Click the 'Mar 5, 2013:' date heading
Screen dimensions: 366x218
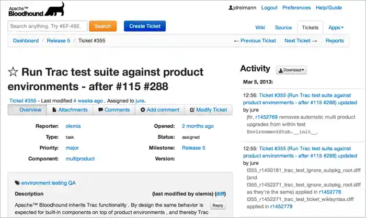click(x=258, y=82)
